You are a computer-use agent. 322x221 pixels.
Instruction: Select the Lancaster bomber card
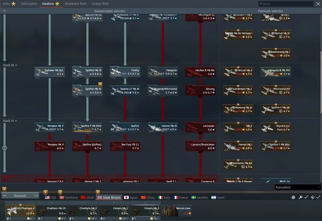coord(200,127)
